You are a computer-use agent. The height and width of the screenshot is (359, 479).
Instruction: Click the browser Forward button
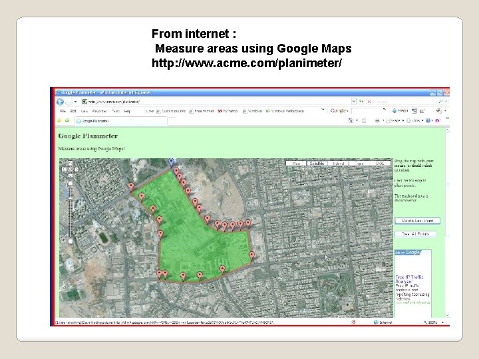[x=69, y=102]
